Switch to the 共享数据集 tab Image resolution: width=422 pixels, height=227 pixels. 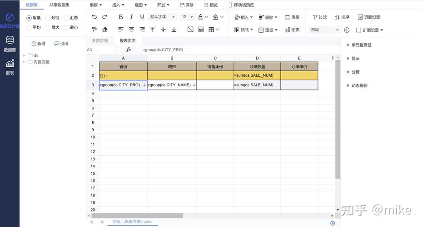(60, 5)
